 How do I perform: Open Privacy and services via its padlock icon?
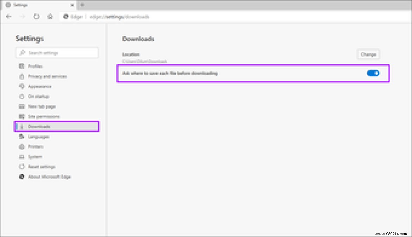pyautogui.click(x=22, y=76)
